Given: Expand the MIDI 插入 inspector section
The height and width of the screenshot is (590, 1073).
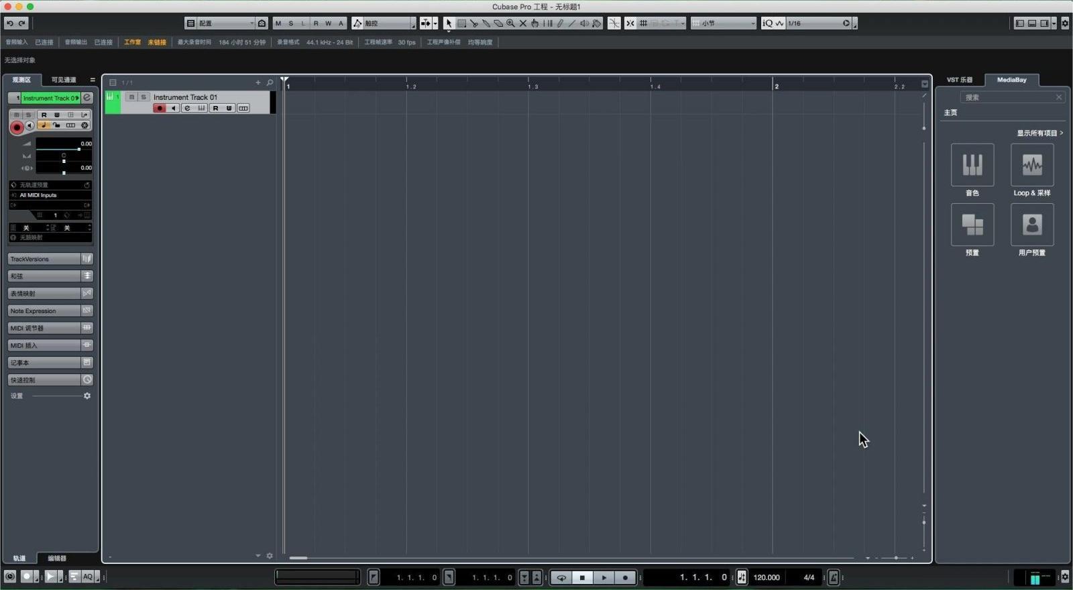Looking at the screenshot, I should click(45, 345).
